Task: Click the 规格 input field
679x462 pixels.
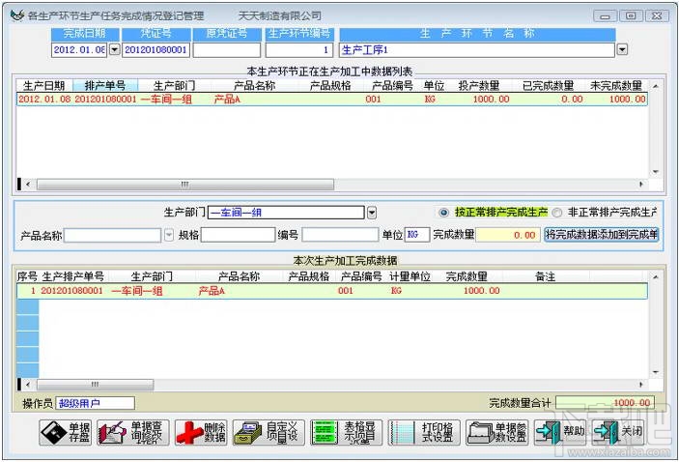Action: point(238,235)
